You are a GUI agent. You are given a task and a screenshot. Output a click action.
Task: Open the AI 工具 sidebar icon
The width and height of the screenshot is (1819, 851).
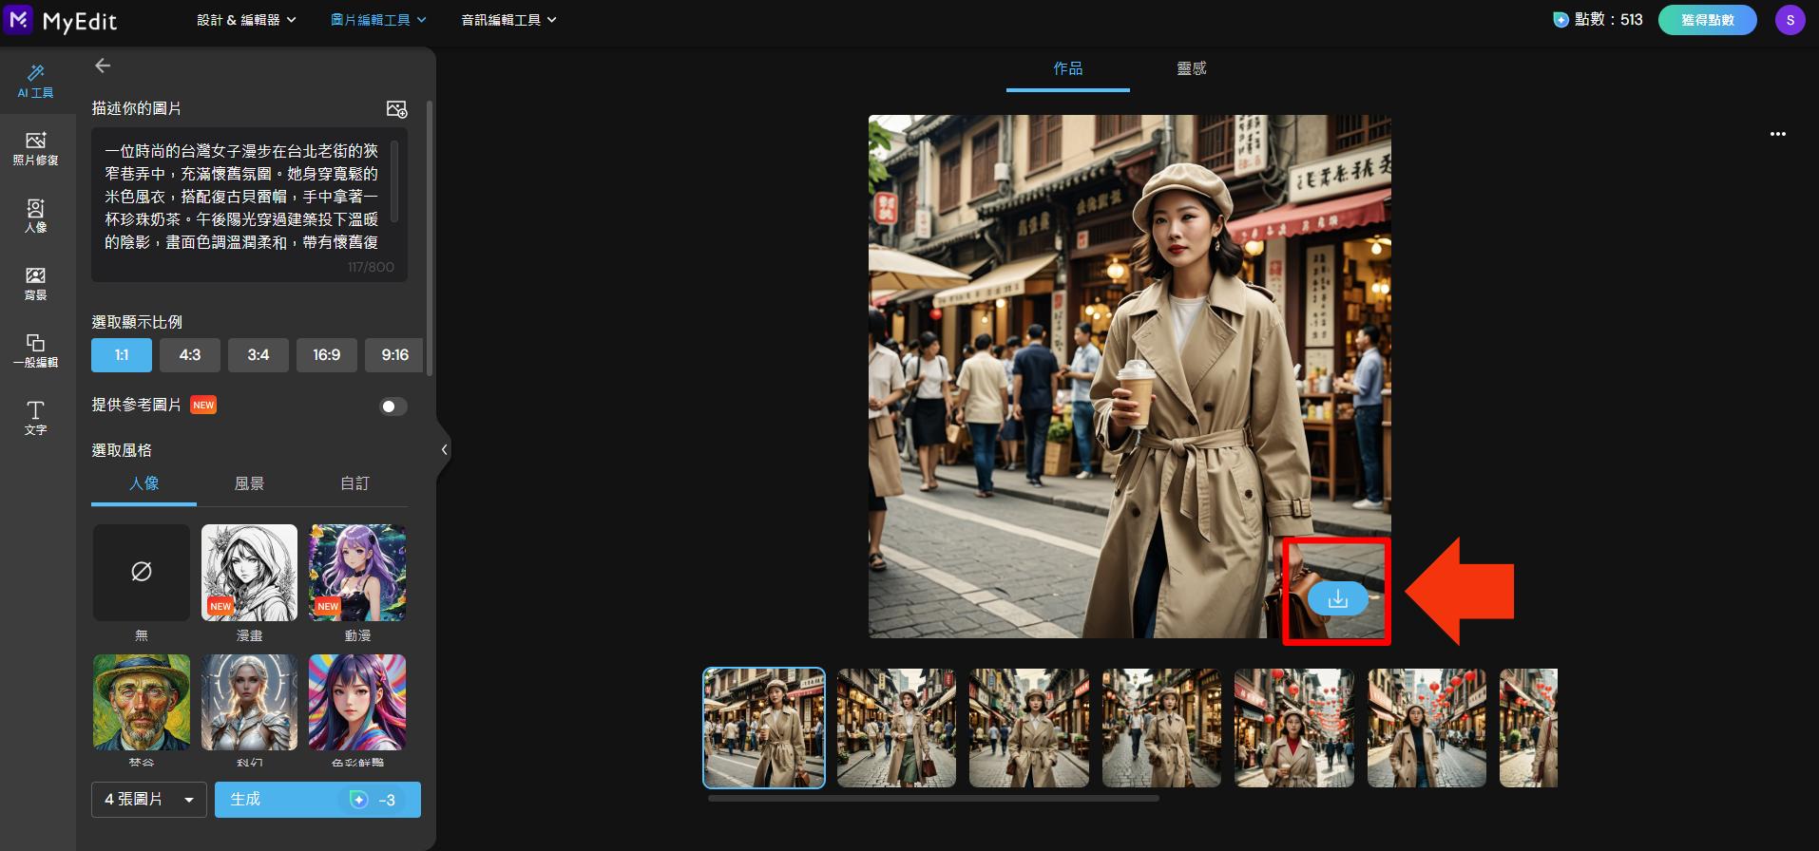click(x=35, y=81)
